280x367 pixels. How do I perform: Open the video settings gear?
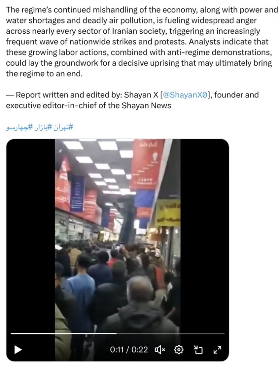pos(179,350)
